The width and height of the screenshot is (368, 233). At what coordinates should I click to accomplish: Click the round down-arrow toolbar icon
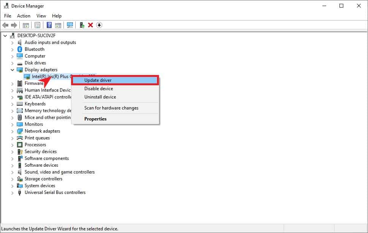99,25
